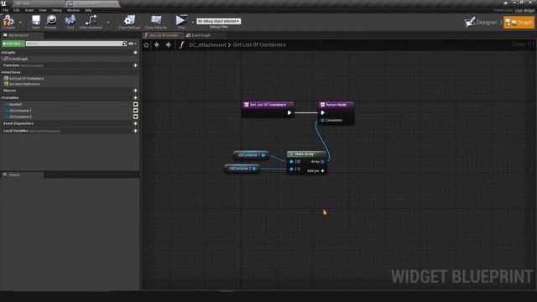This screenshot has height=302, width=537.
Task: Open the Hide Unrelated options dropdown arrow
Action: [108, 23]
